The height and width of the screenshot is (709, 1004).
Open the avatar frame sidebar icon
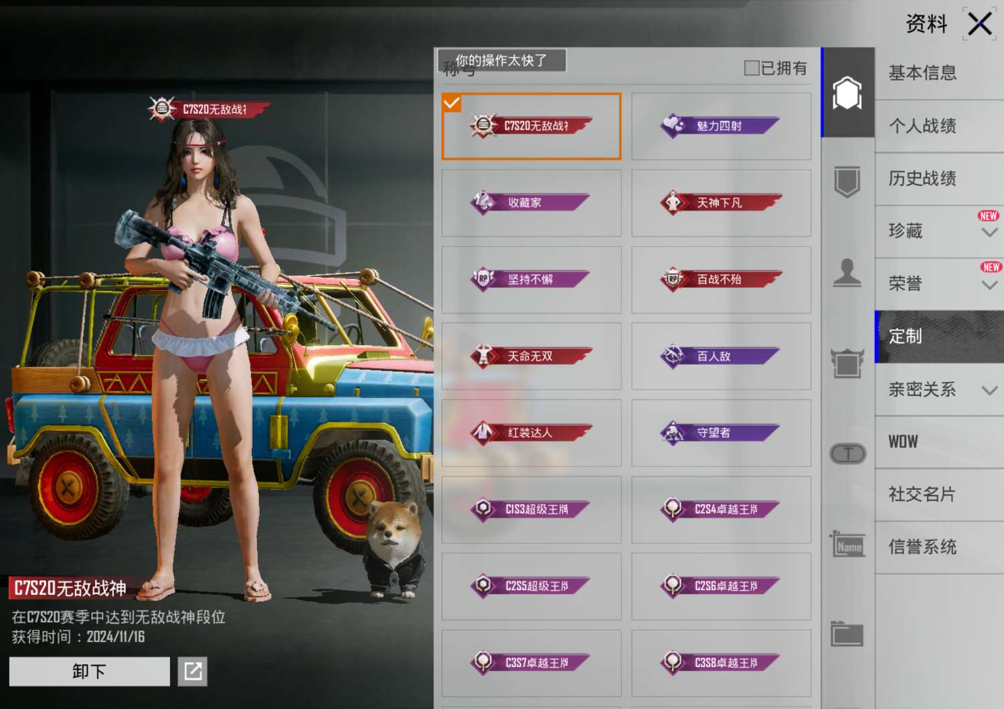pos(847,363)
